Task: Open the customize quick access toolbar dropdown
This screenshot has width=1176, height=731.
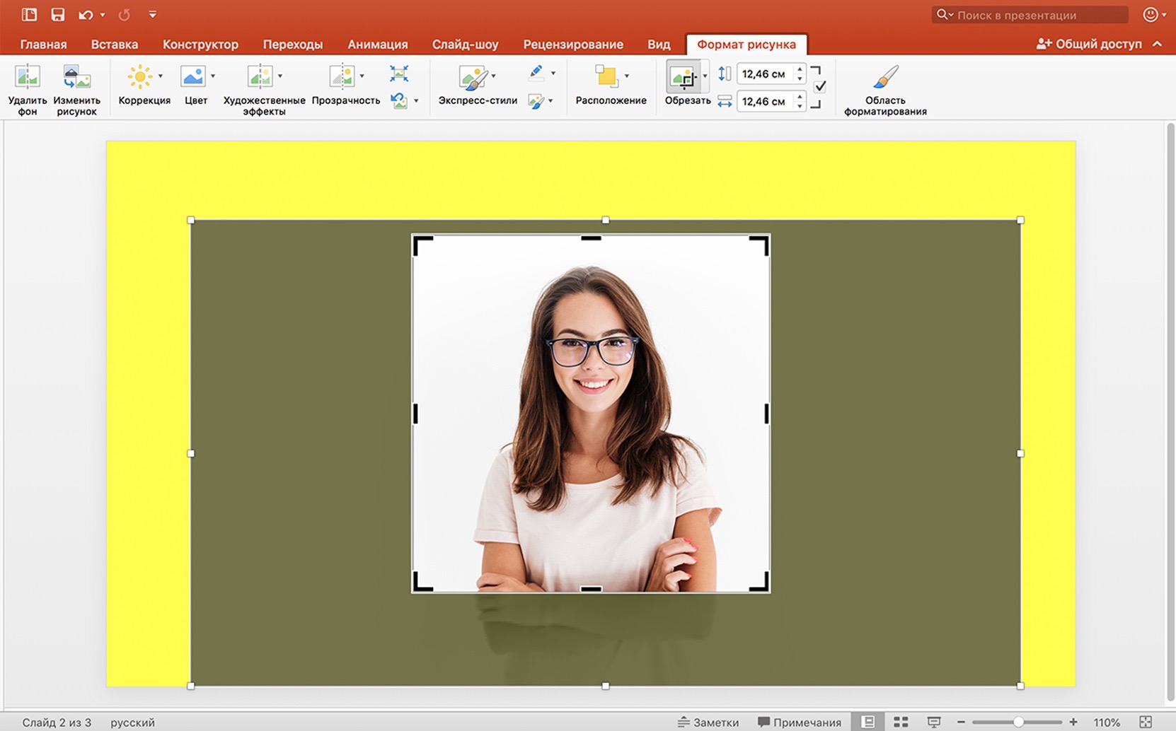Action: (152, 14)
